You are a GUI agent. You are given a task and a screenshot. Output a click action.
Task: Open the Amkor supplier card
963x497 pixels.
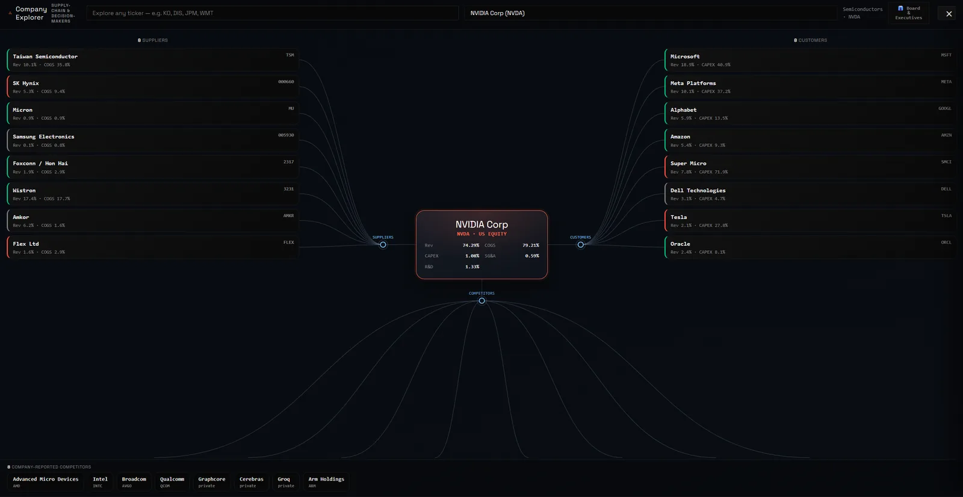153,221
